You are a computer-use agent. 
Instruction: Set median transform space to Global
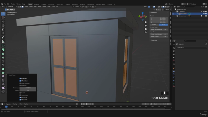tap(154, 25)
